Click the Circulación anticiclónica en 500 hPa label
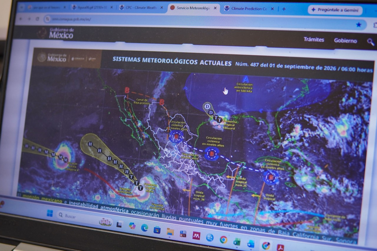Viewport: 377px width, 251px height. (244, 87)
